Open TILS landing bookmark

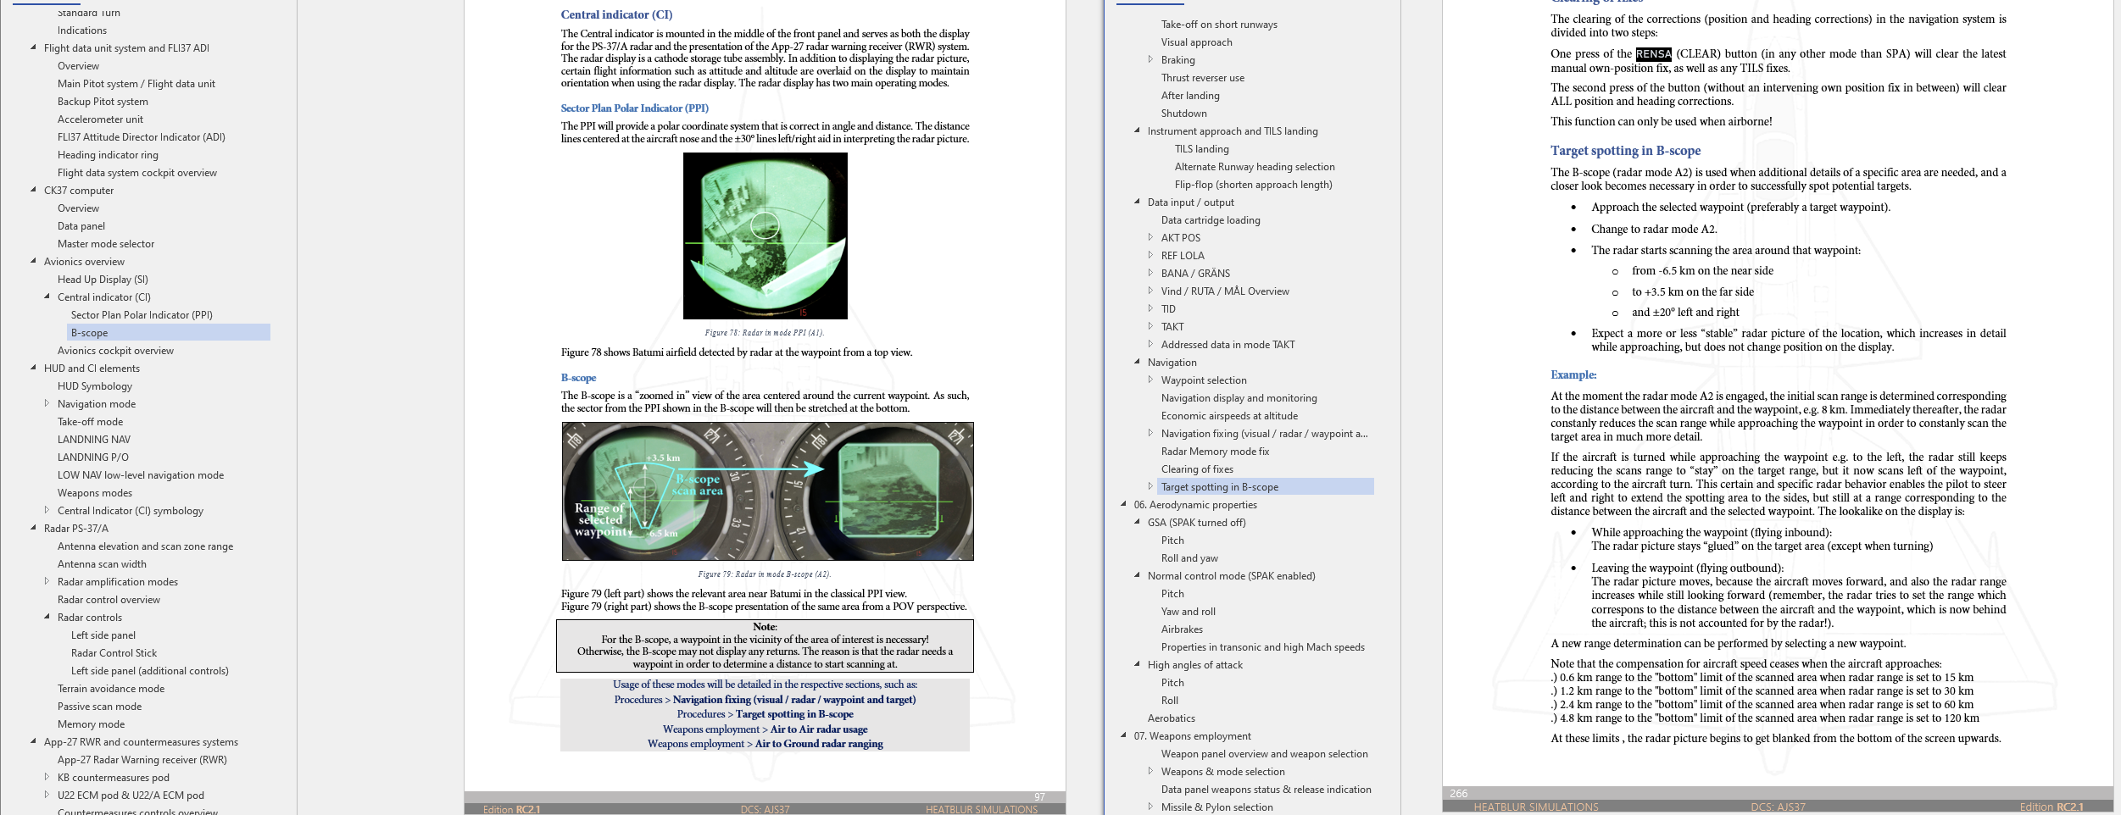tap(1201, 149)
